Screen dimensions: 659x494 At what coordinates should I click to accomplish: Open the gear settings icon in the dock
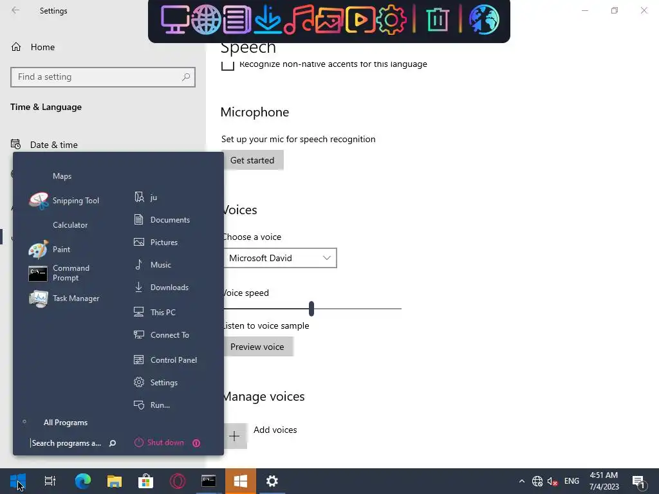tap(391, 19)
